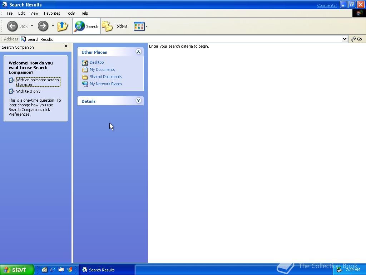
Task: Click the animated character option icon
Action: tap(11, 81)
